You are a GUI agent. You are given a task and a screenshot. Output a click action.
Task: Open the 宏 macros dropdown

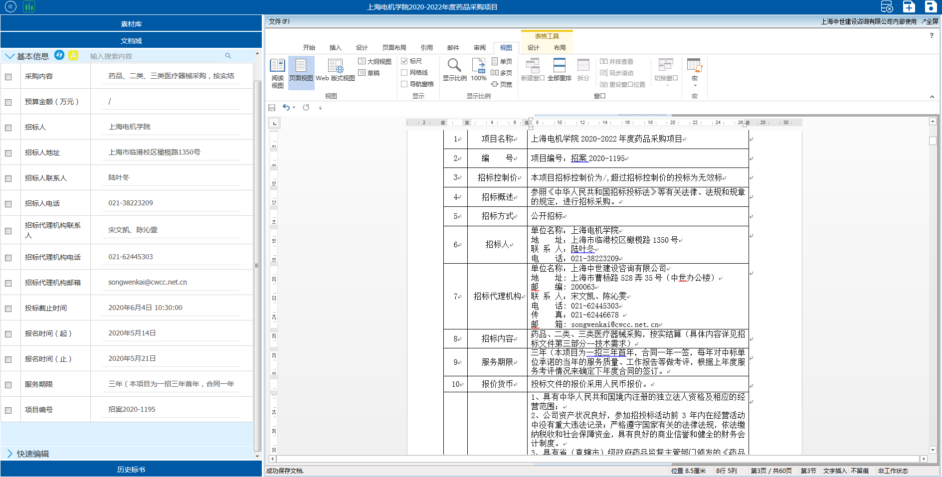click(x=694, y=72)
